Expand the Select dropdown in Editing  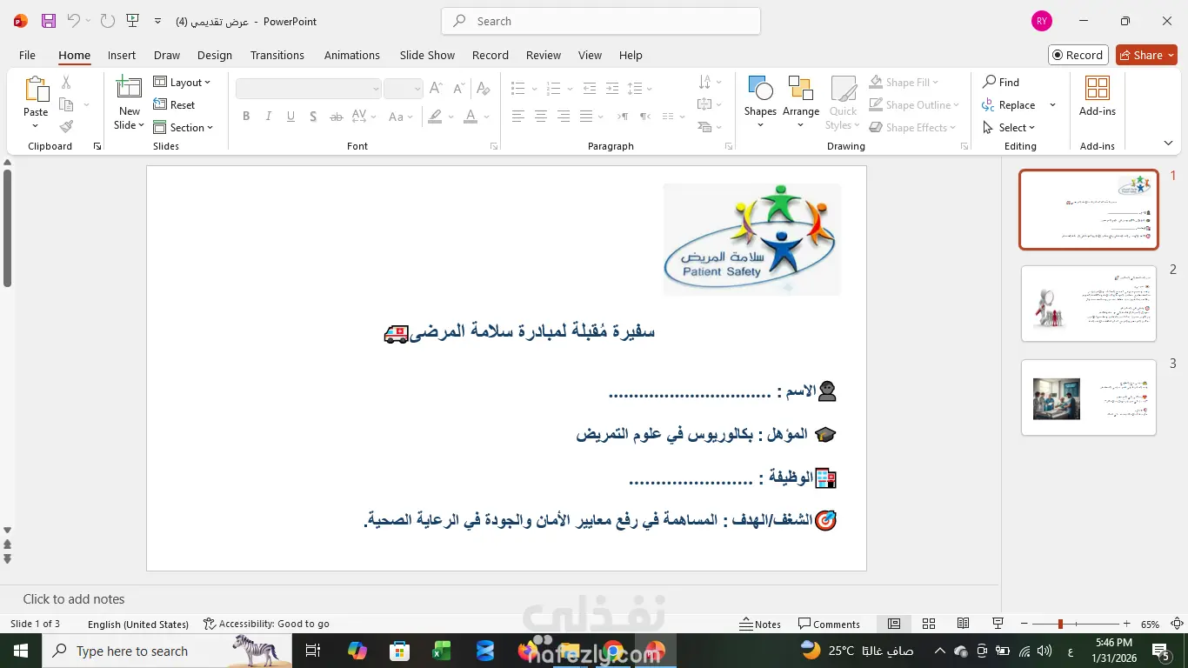(x=1009, y=128)
